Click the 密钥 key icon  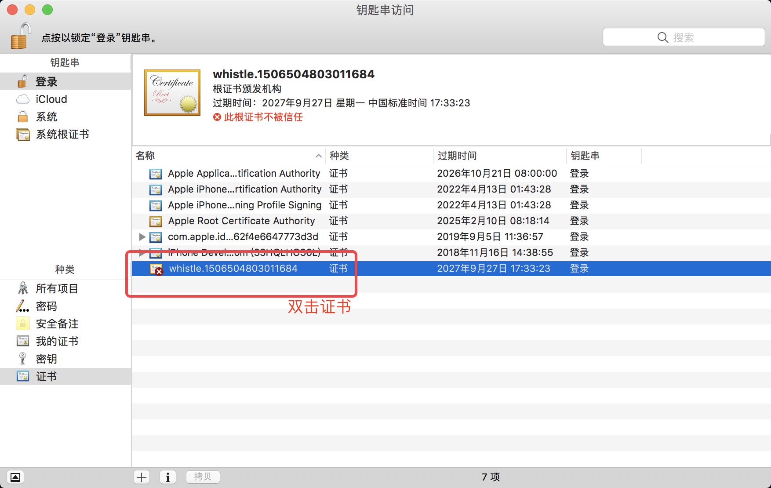23,359
